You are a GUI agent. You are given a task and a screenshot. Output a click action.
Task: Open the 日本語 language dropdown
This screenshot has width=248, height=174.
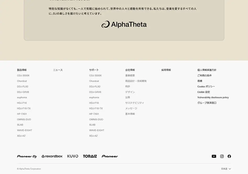(x=226, y=169)
